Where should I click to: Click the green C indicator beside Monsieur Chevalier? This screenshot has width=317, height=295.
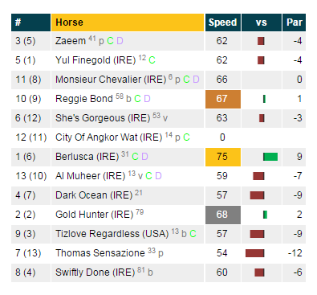tap(186, 80)
